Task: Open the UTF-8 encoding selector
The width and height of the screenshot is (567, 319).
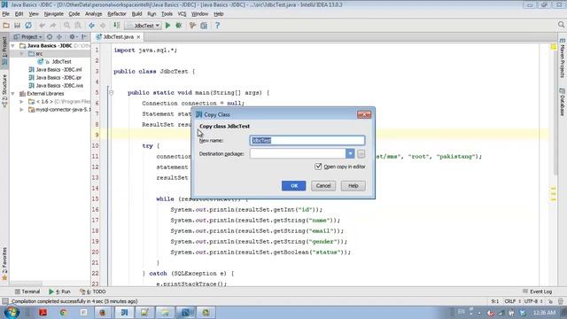Action: tap(533, 301)
